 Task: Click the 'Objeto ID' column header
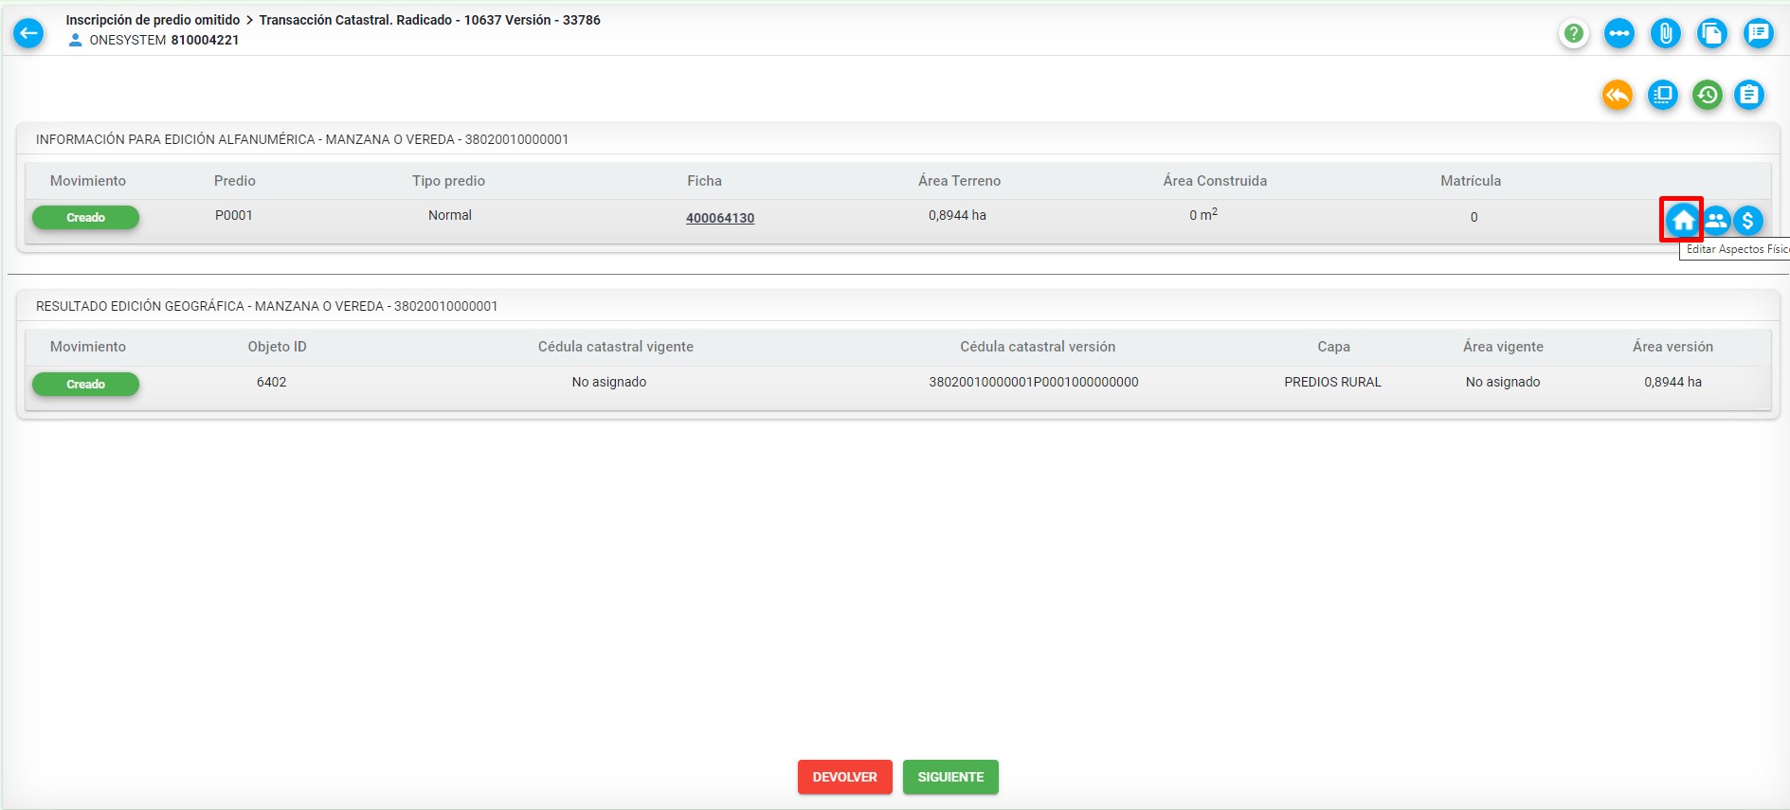pos(277,347)
